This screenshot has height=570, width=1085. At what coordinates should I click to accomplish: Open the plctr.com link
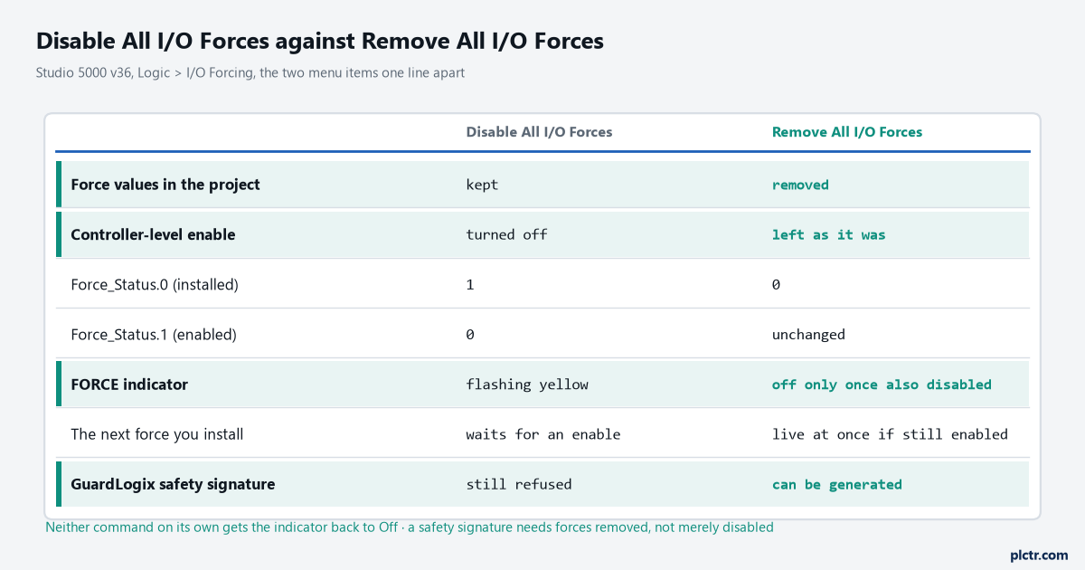(1038, 555)
